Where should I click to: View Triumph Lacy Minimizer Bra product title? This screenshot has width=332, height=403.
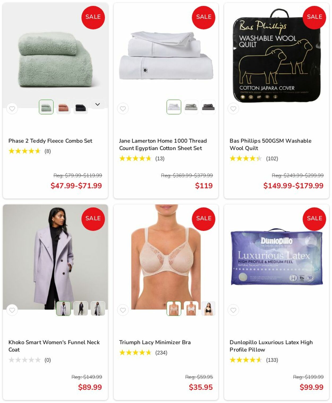(155, 342)
